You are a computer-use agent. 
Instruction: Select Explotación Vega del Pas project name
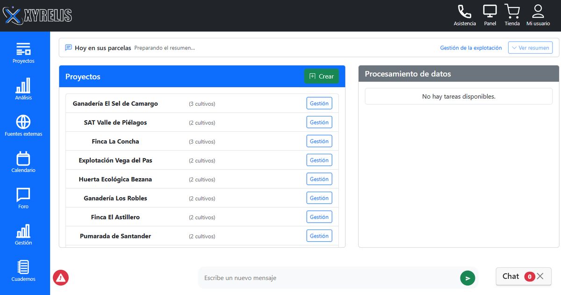[x=115, y=160]
